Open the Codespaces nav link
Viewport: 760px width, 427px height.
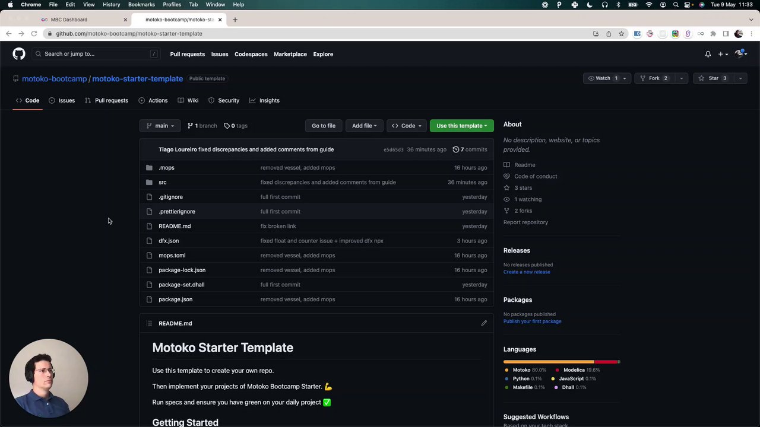point(251,54)
